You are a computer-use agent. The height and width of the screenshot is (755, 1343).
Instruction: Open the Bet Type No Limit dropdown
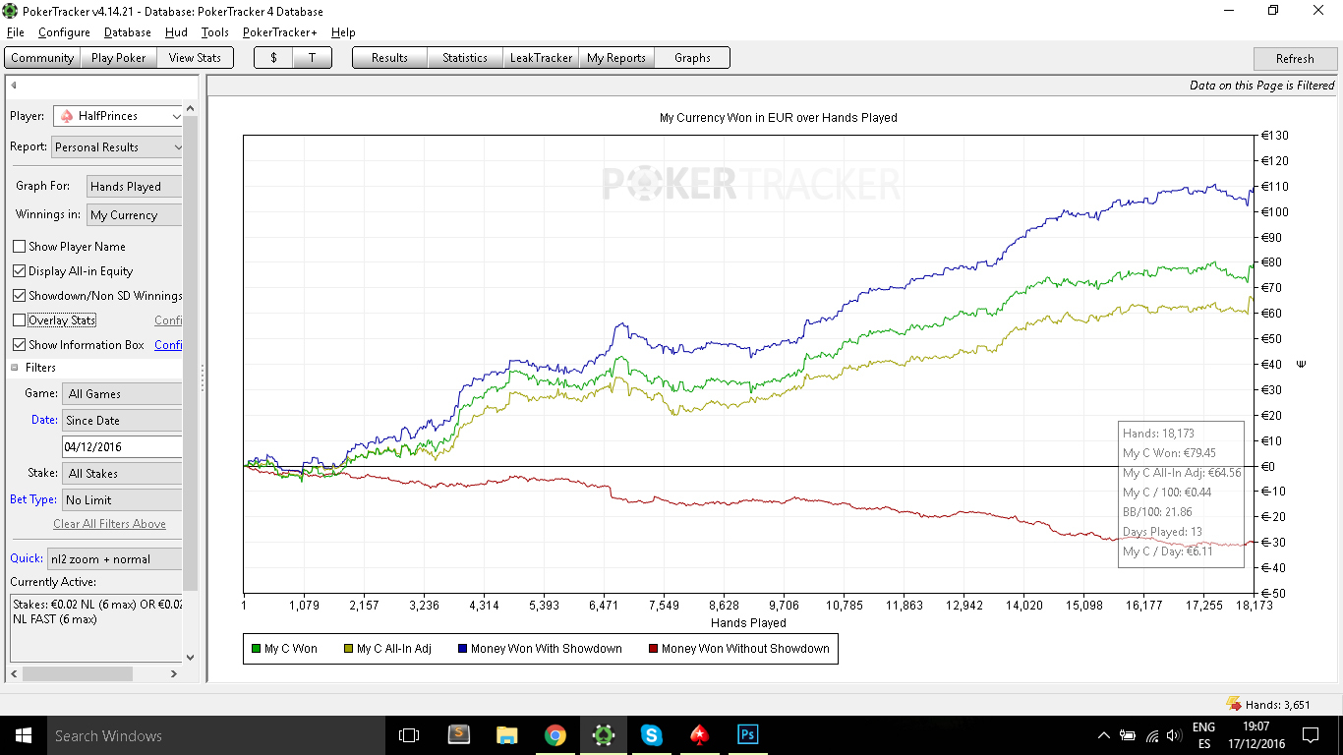pyautogui.click(x=122, y=500)
